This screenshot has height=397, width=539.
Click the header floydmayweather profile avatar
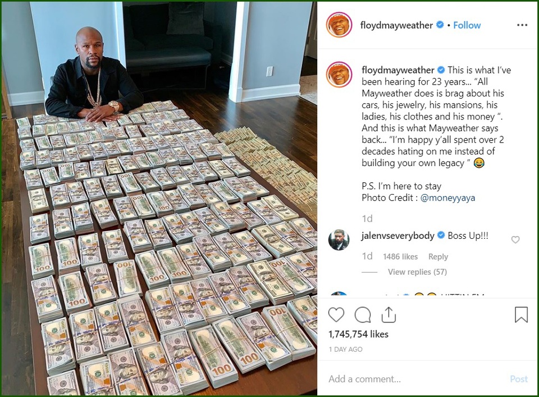pos(339,25)
